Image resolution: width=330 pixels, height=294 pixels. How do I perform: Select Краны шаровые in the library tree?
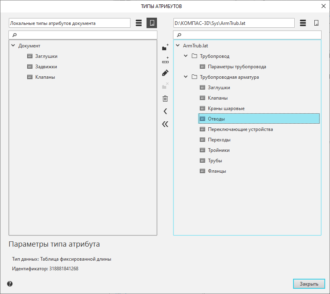pos(226,108)
